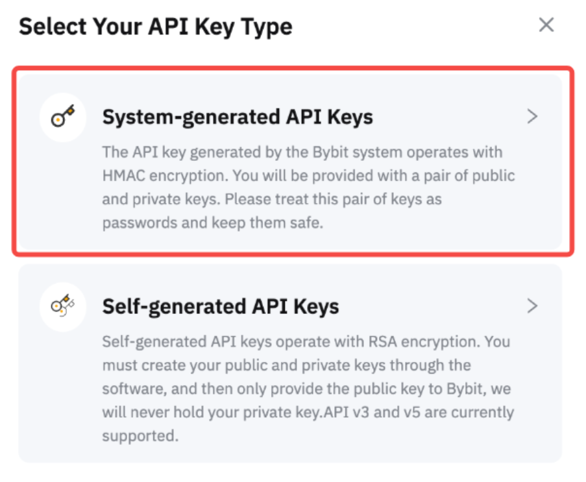Click the Self-generated API Keys key icon
Screen dimensions: 586x482
pos(63,306)
